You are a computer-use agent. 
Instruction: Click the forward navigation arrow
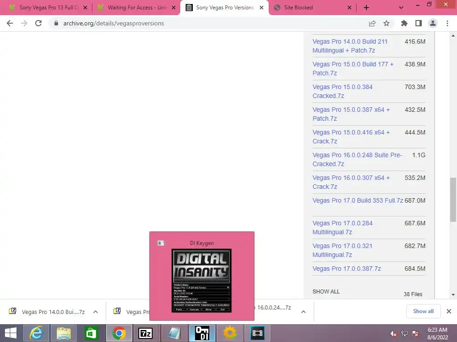(24, 23)
